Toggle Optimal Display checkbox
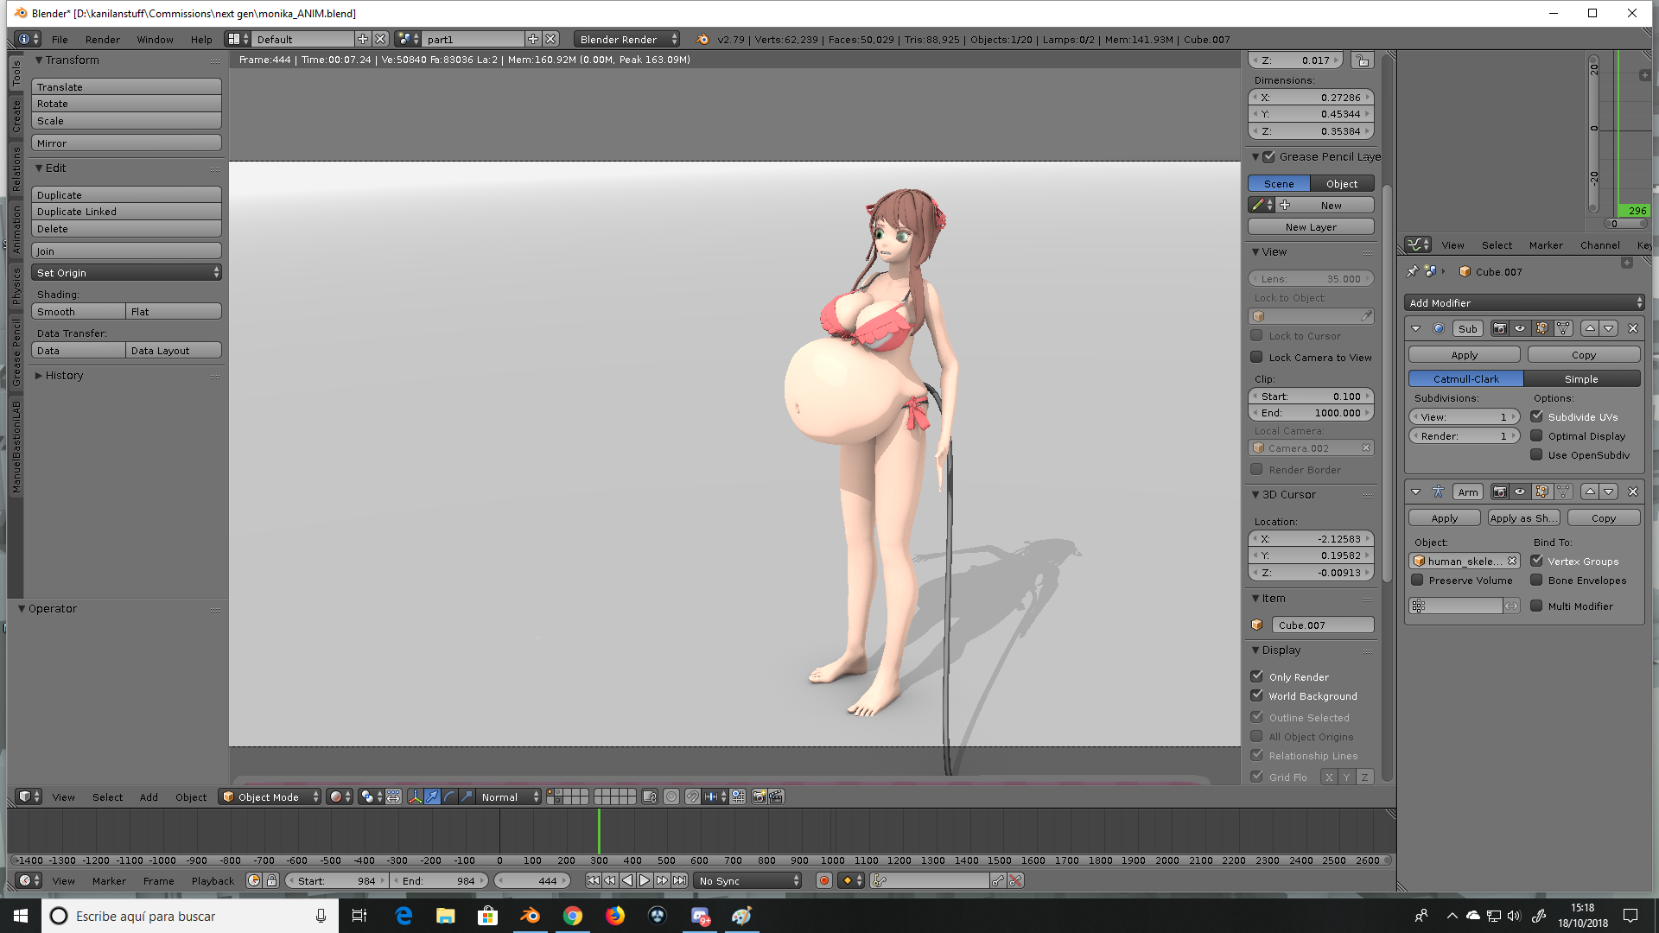 point(1536,435)
